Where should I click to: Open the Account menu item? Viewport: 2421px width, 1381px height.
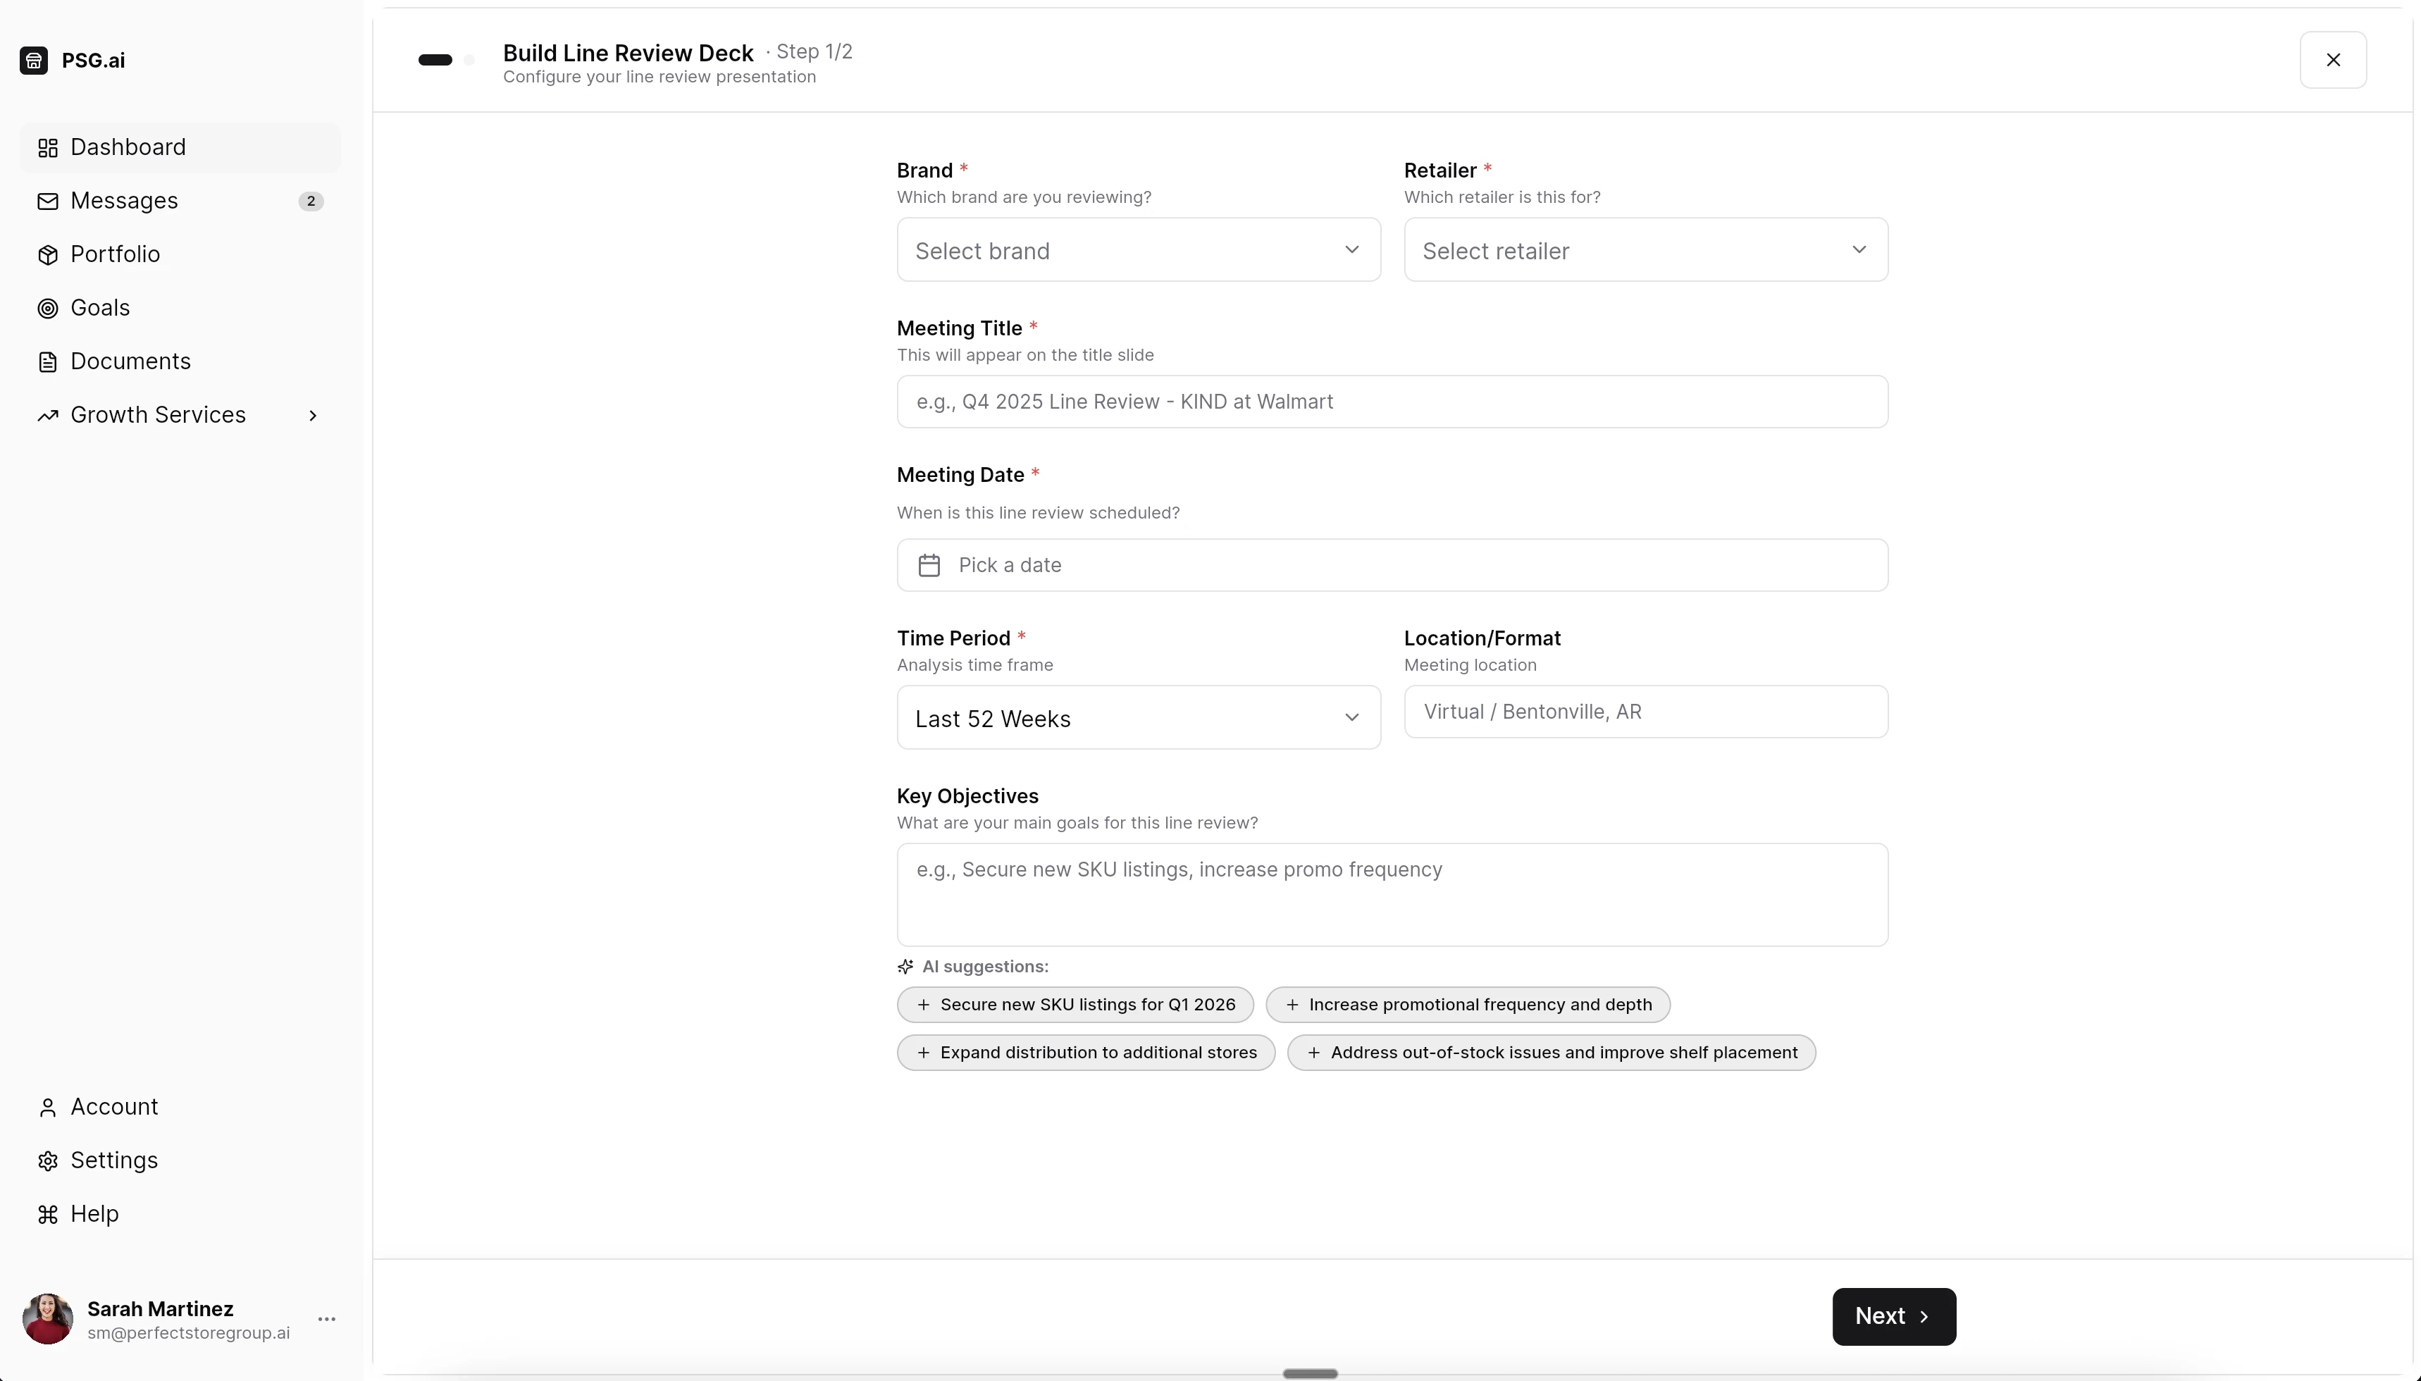114,1106
